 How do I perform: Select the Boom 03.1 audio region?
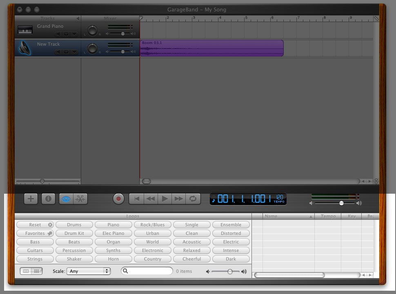(x=211, y=48)
